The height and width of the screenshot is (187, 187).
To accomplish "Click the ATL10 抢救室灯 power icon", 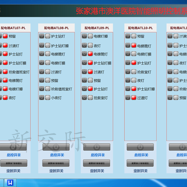I will 128,72.
